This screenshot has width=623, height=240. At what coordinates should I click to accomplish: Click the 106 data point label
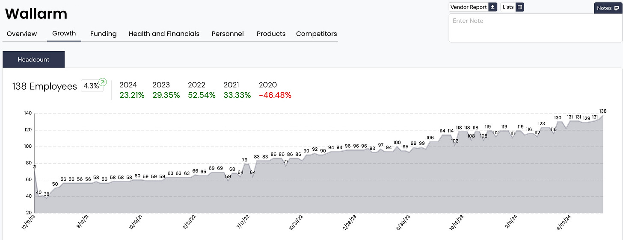[430, 138]
